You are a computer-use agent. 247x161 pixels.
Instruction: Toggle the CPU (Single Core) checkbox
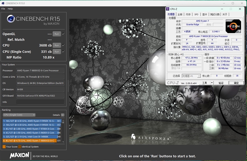tap(63, 52)
